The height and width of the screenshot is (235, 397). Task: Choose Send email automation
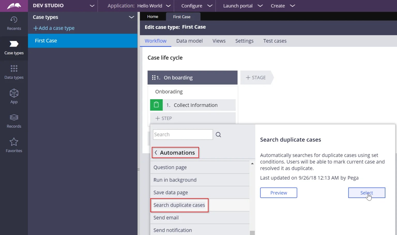tap(200, 217)
